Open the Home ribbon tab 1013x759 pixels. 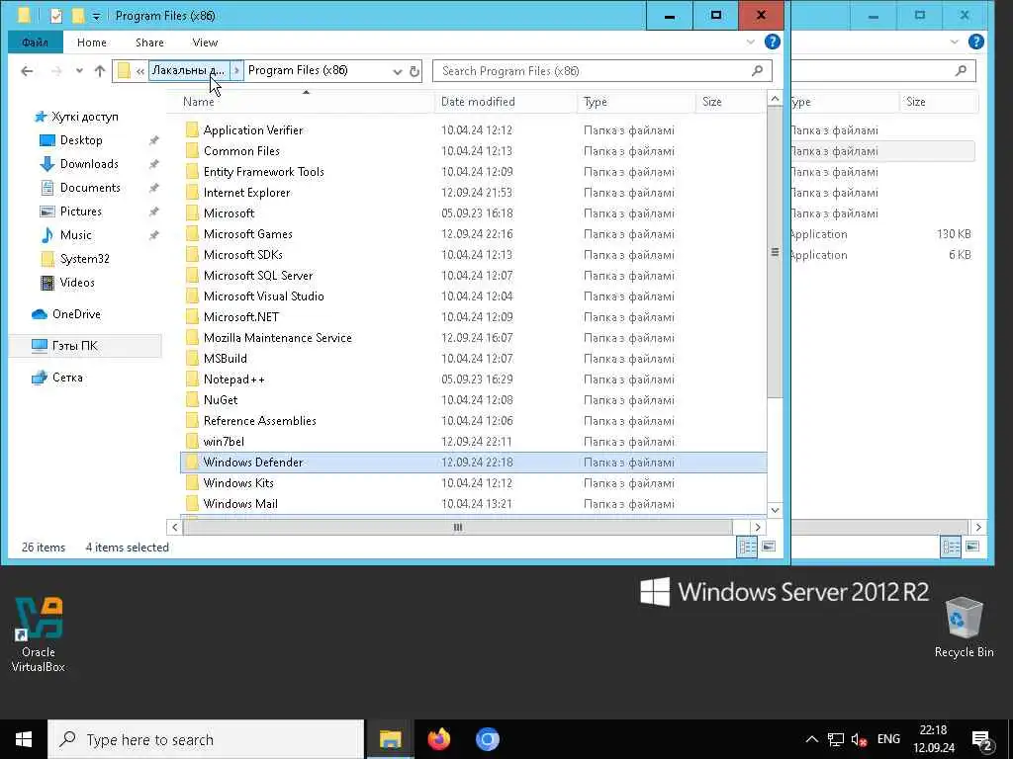[x=92, y=42]
